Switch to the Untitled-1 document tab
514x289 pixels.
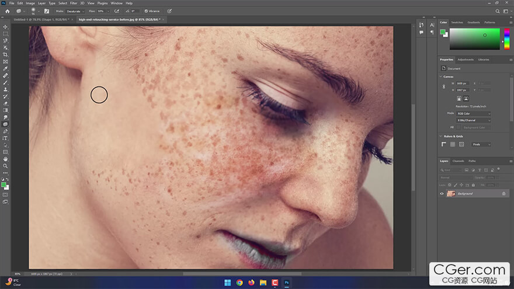pos(40,19)
